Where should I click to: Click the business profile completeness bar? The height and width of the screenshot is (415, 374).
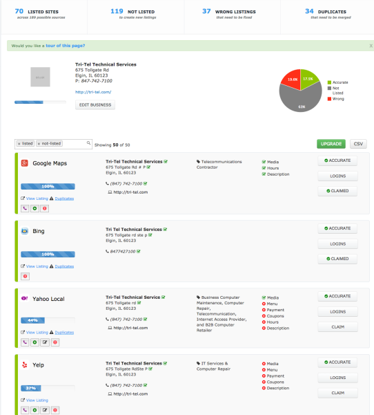coord(40,102)
